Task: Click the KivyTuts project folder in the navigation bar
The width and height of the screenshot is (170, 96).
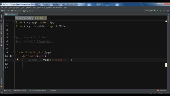Action: (x=5, y=11)
